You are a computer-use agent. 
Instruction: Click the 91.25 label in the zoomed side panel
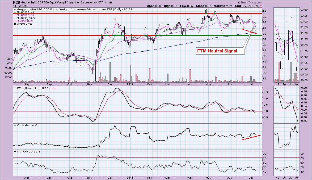pos(304,63)
